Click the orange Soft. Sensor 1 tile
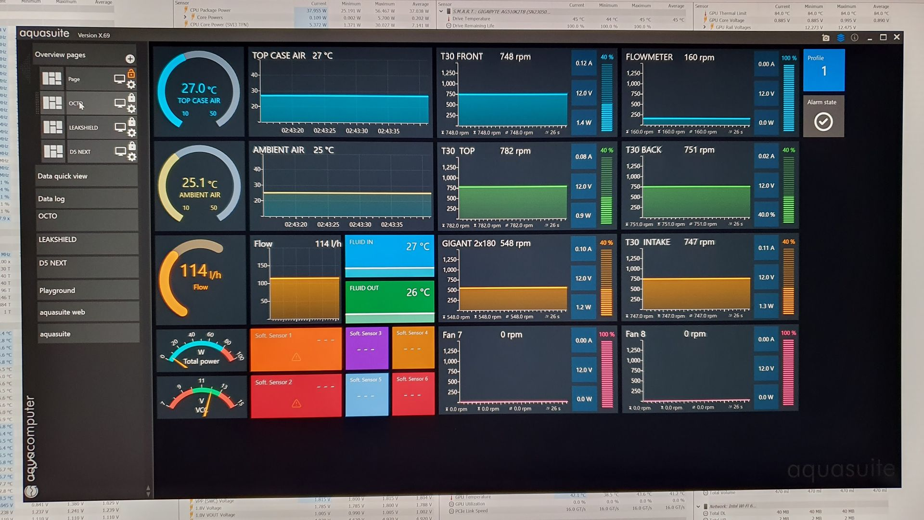The image size is (924, 520). (x=296, y=349)
